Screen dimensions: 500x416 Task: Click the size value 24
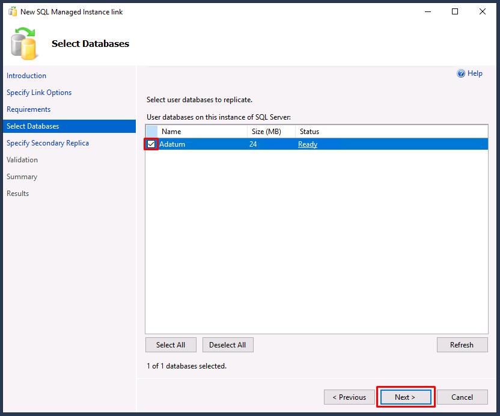[253, 144]
